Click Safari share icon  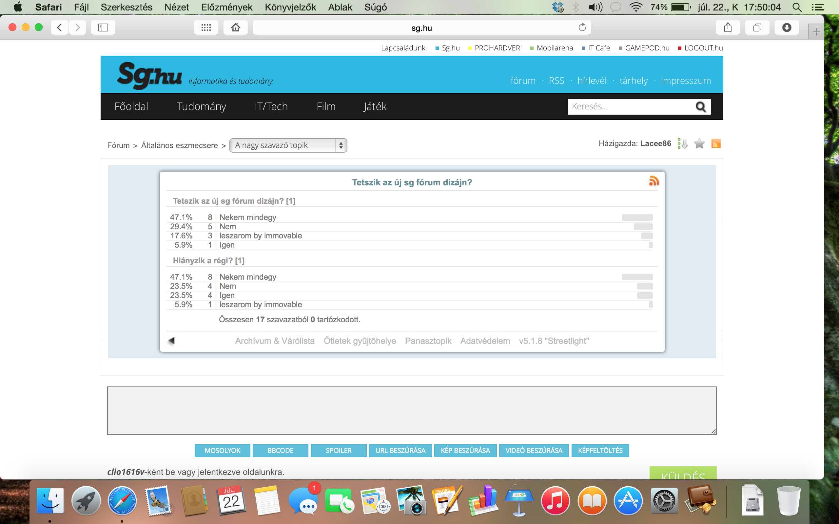coord(727,28)
